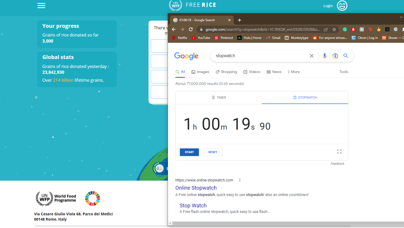The height and width of the screenshot is (228, 404).
Task: Select the '01:00:19 - Google Search' browser tab
Action: 202,20
